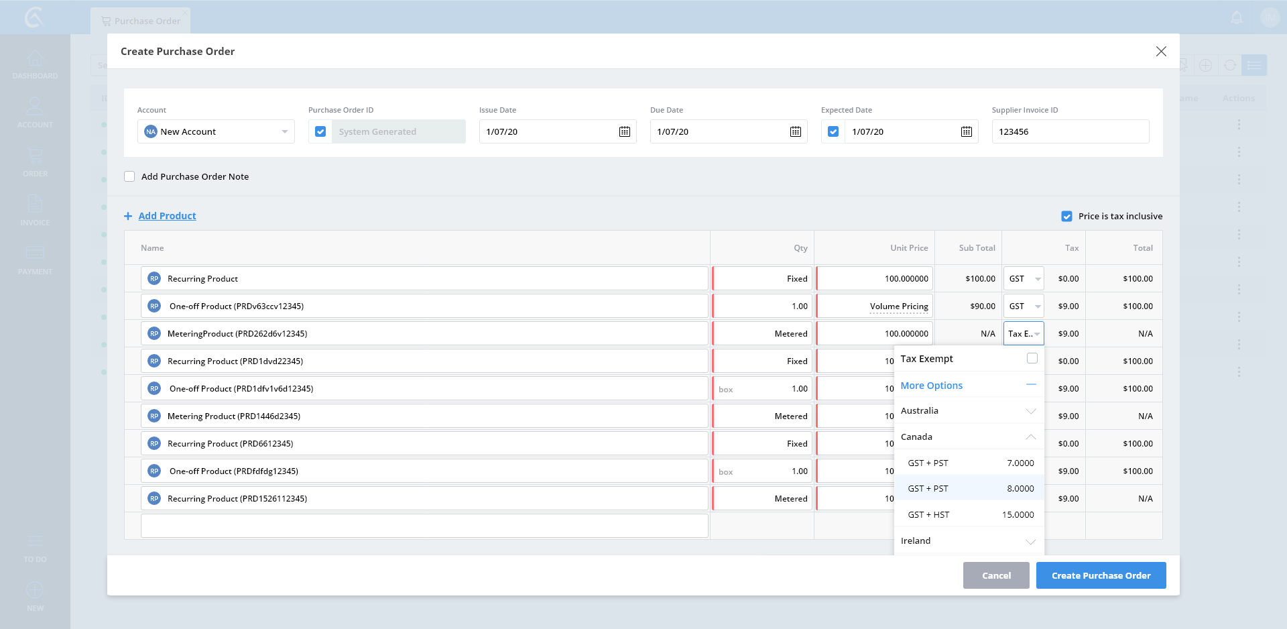
Task: Uncheck Price is tax inclusive
Action: [x=1066, y=216]
